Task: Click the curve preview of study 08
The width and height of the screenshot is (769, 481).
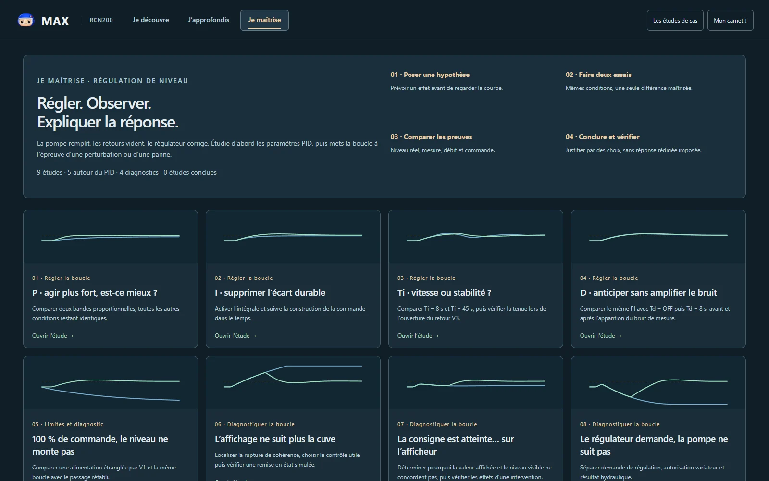Action: pos(658,383)
